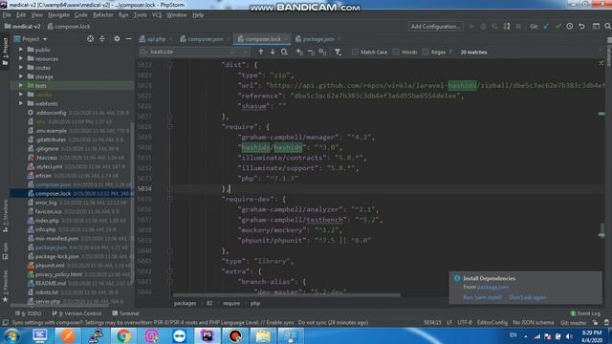Select package-lock.json in project tree
Image resolution: width=612 pixels, height=344 pixels.
(x=56, y=257)
